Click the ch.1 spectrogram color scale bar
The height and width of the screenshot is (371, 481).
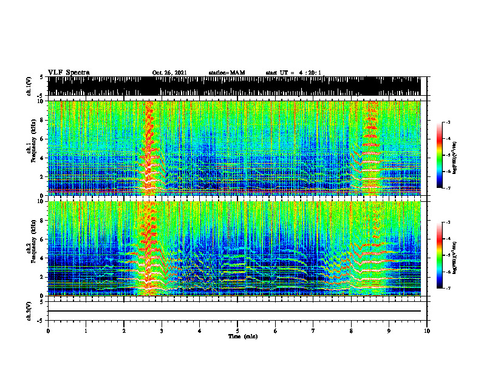coord(440,155)
